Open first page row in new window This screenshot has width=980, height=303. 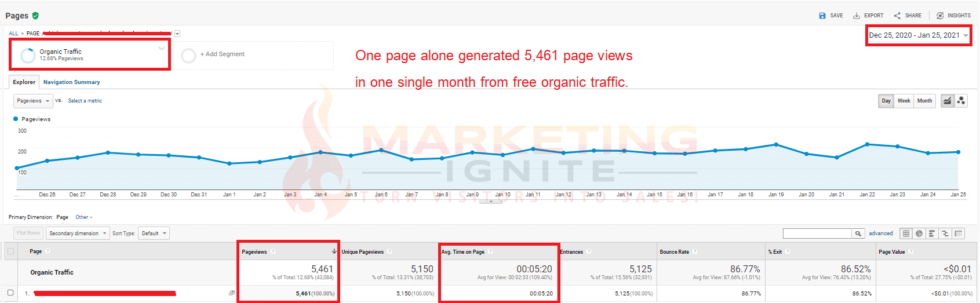tap(232, 293)
